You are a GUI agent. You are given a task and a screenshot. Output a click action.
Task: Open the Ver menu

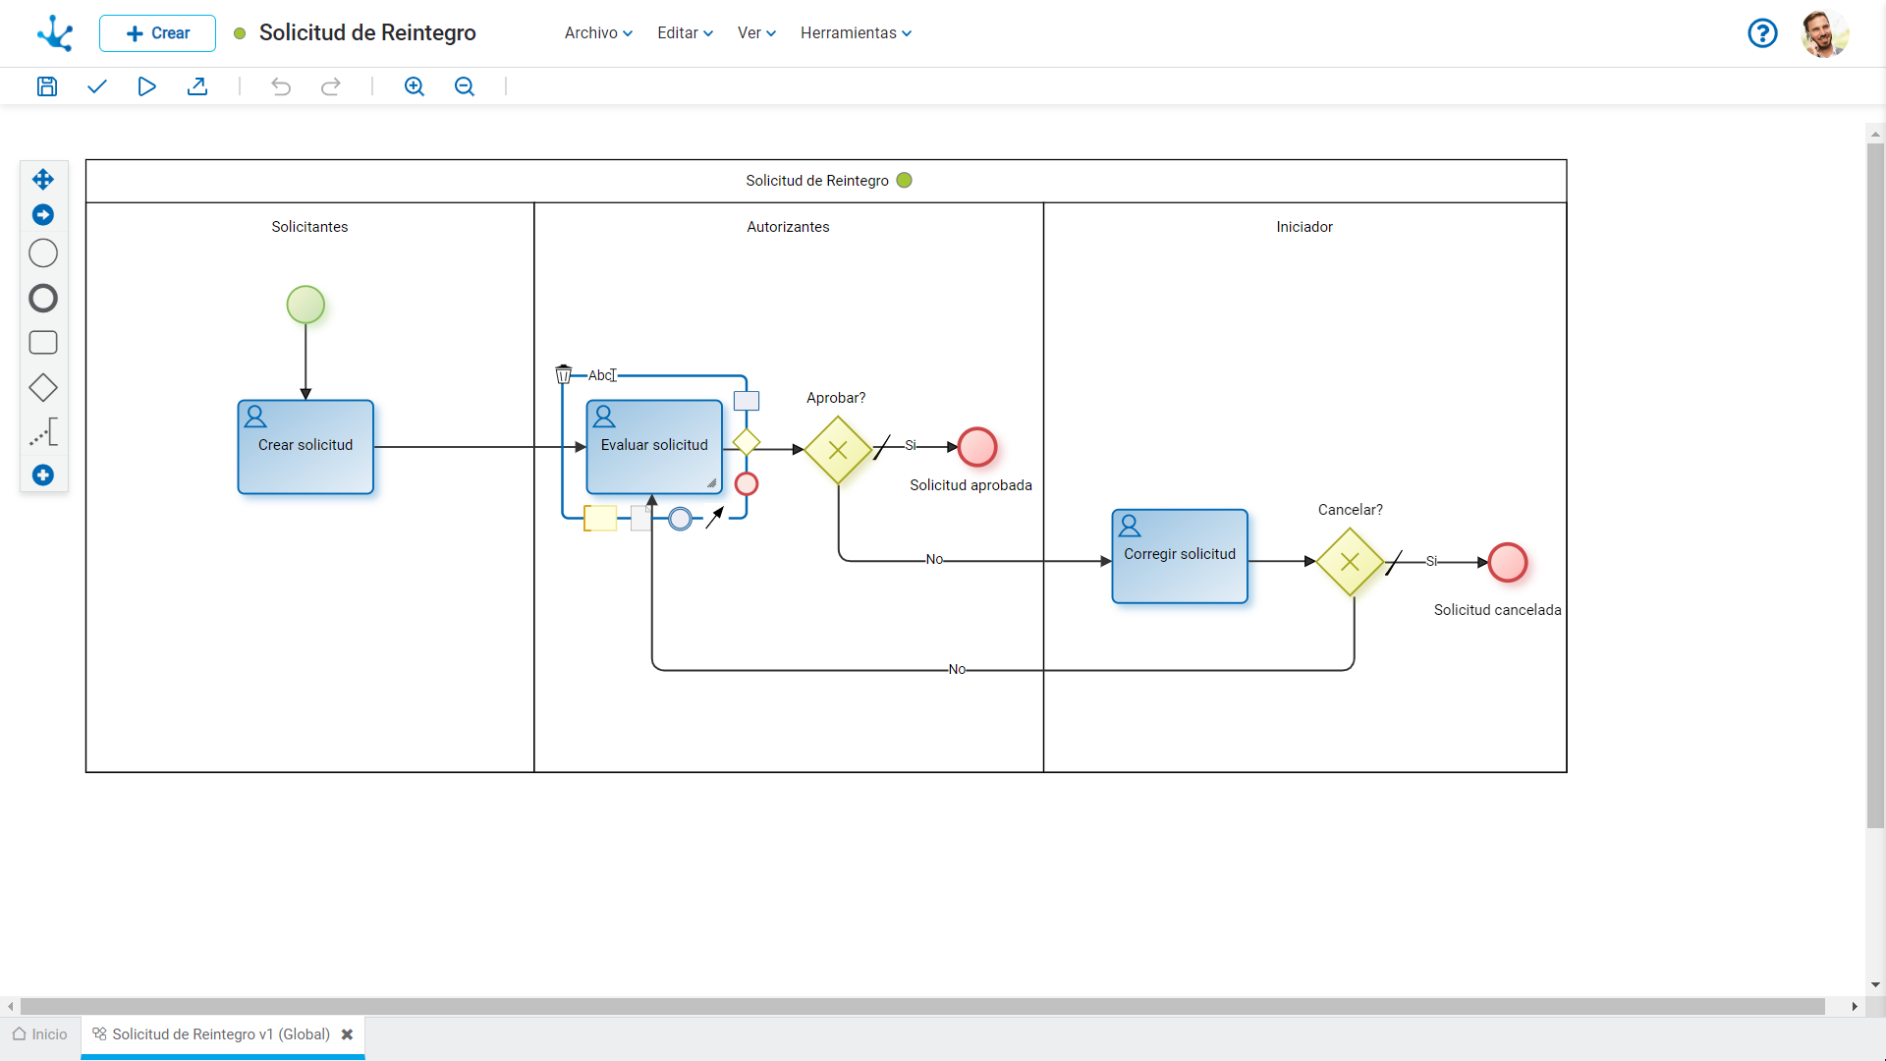[x=756, y=32]
